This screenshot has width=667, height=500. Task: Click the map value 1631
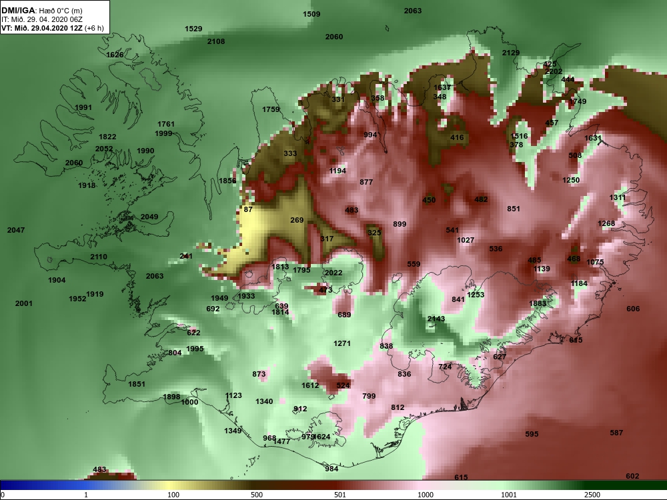pyautogui.click(x=593, y=138)
